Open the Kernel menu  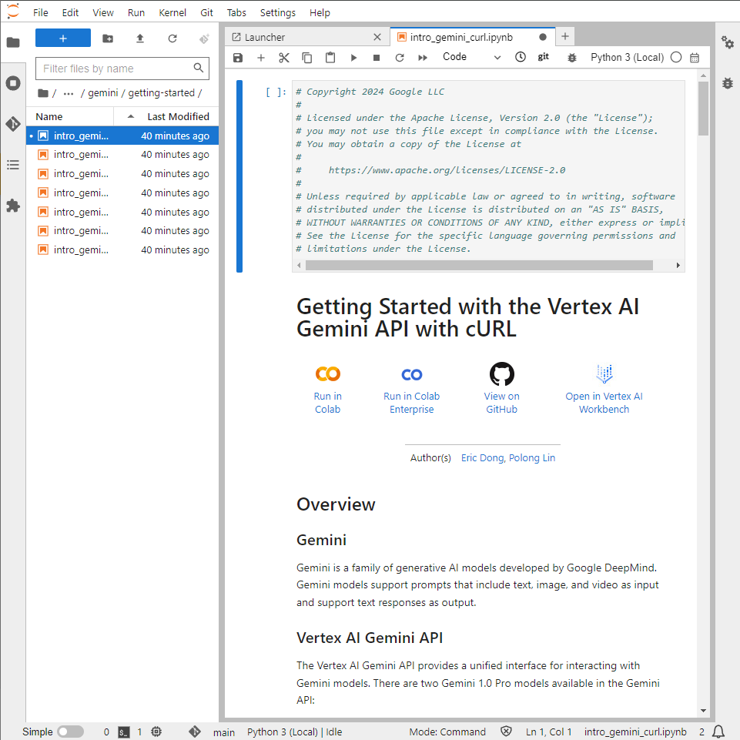point(172,13)
